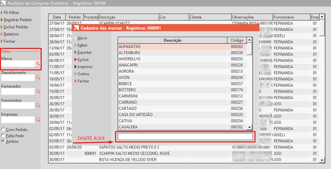331x169 pixels.
Task: Click the Pedido column header
Action: (75, 17)
